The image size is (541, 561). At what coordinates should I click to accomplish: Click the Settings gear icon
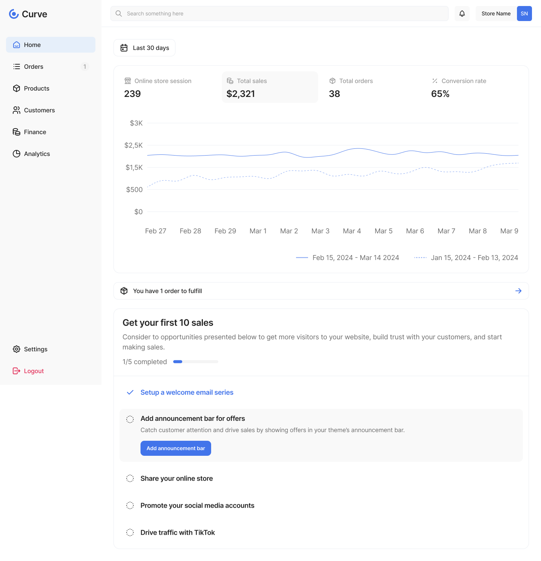[x=17, y=349]
